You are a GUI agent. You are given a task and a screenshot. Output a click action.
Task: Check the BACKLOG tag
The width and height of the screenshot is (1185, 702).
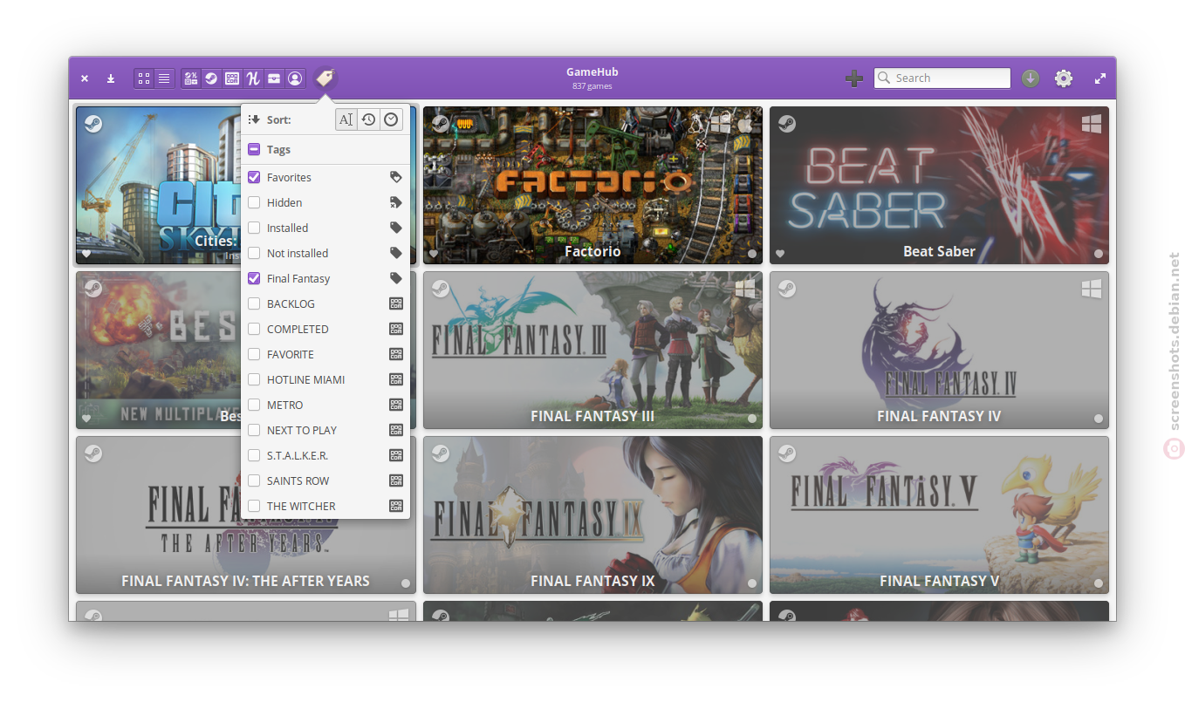254,303
